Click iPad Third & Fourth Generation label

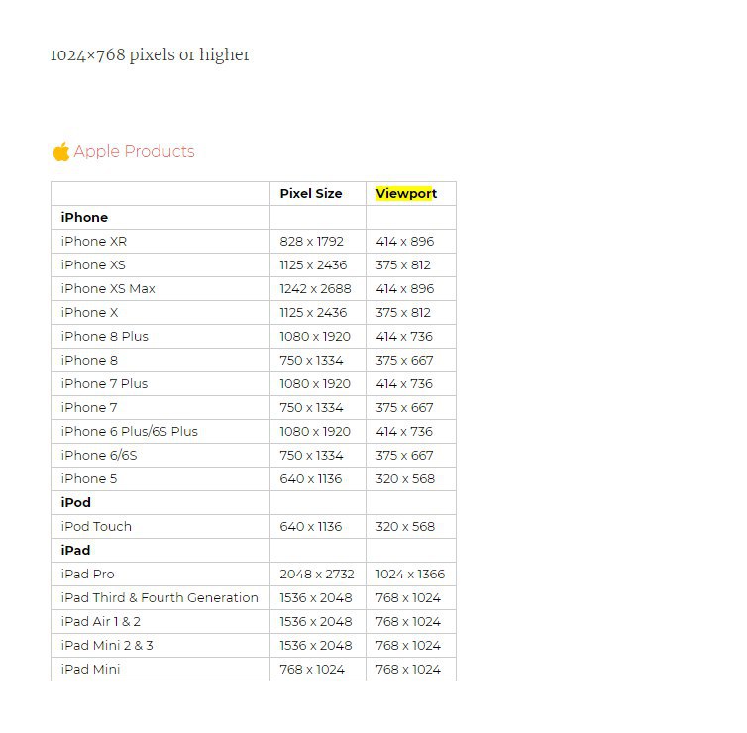point(160,598)
